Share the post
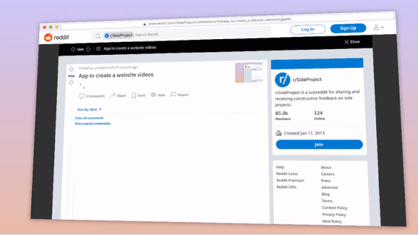This screenshot has width=418, height=235. 118,95
